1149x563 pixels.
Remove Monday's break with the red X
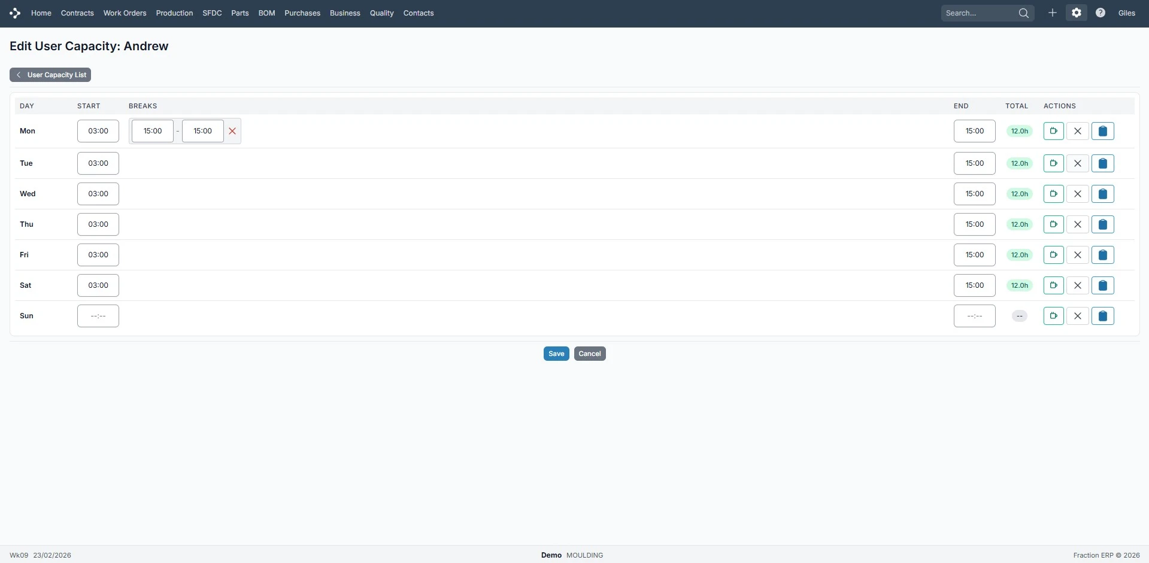(232, 130)
